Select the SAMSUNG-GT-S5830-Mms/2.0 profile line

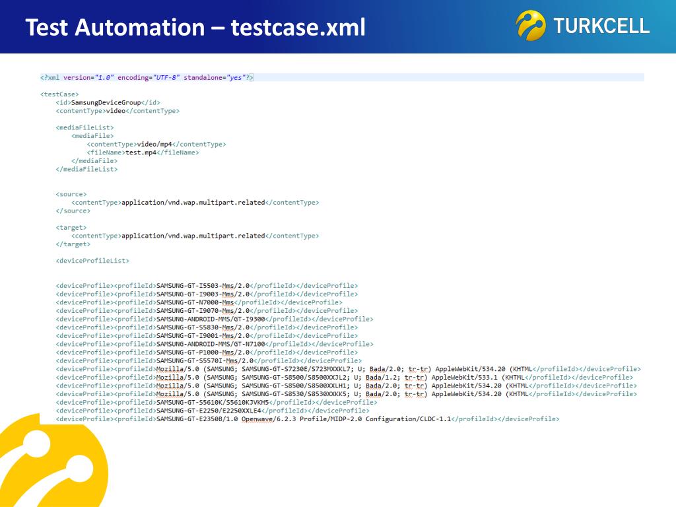click(207, 327)
